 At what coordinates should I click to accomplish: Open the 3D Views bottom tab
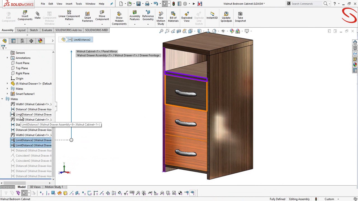coord(35,187)
